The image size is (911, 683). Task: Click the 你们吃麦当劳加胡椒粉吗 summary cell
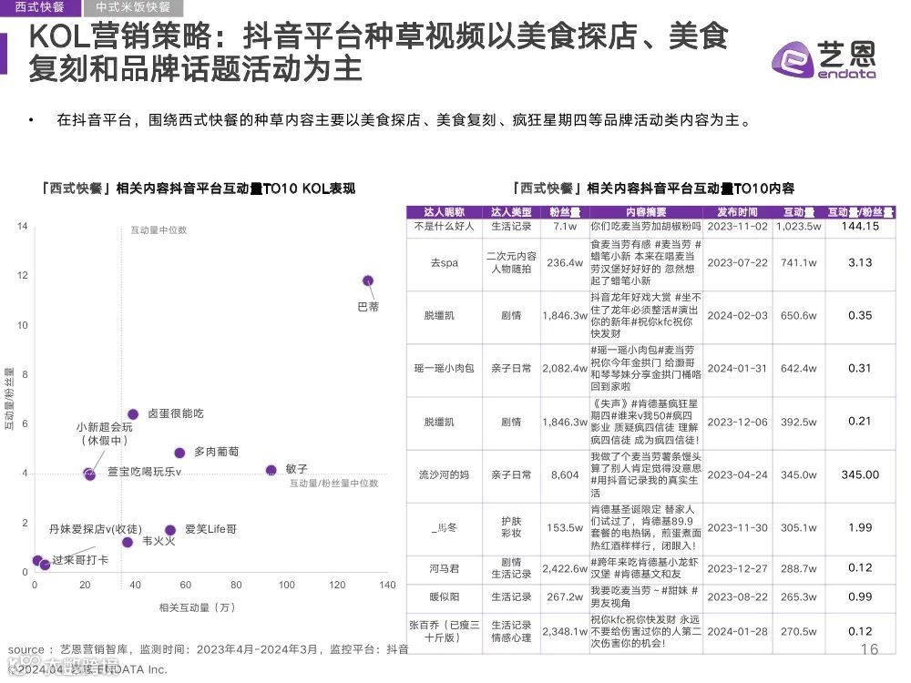coord(646,227)
